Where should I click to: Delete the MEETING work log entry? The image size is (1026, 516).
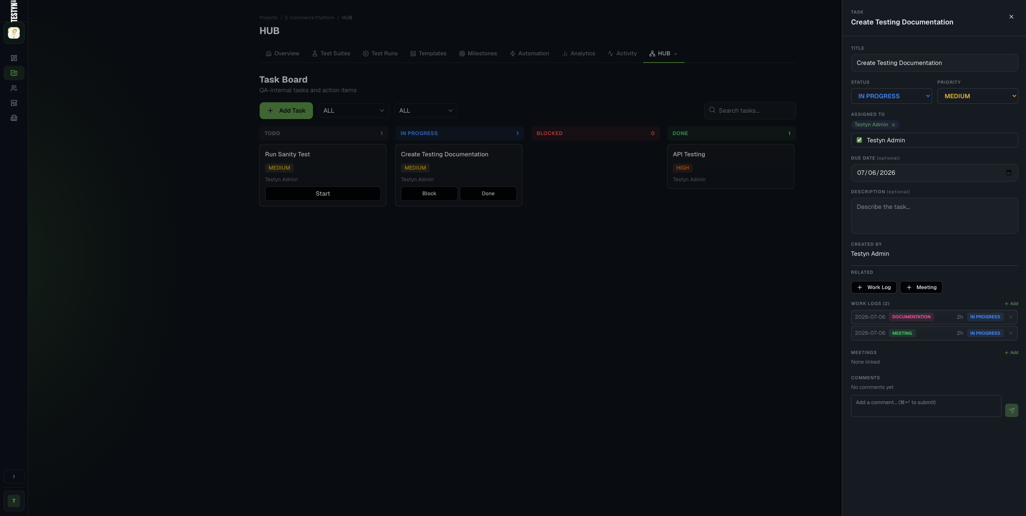[x=1010, y=333]
